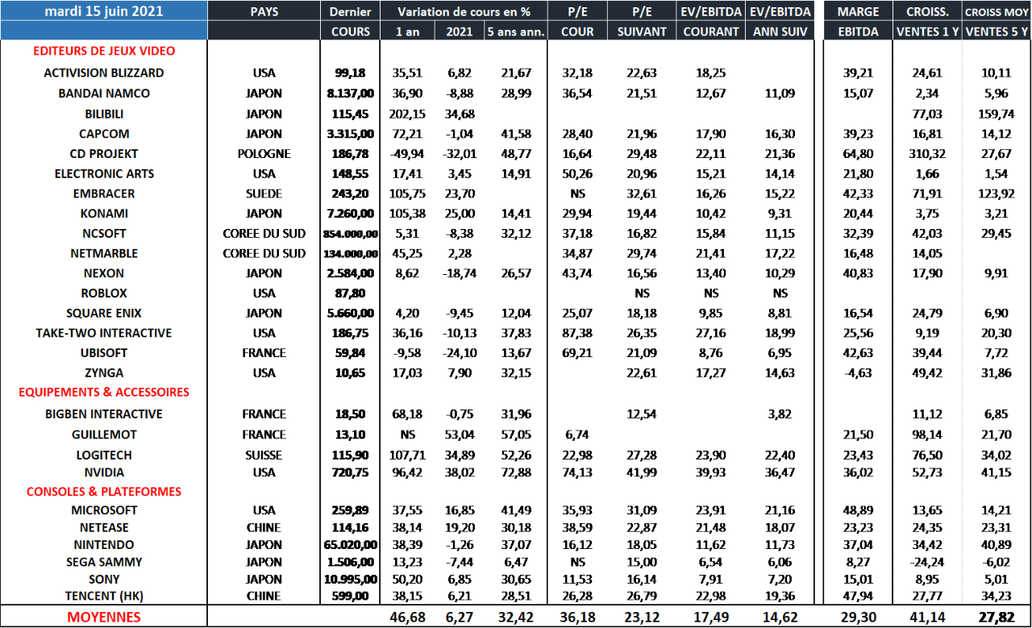
Task: Select the BIGBEN INTERACTIVE row name
Action: tap(104, 414)
